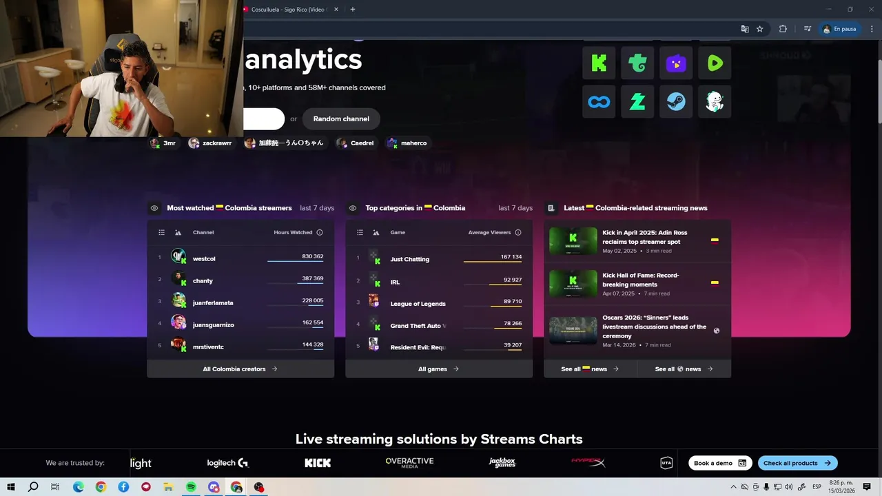
Task: Click the list icon in Channel table header
Action: coord(161,232)
